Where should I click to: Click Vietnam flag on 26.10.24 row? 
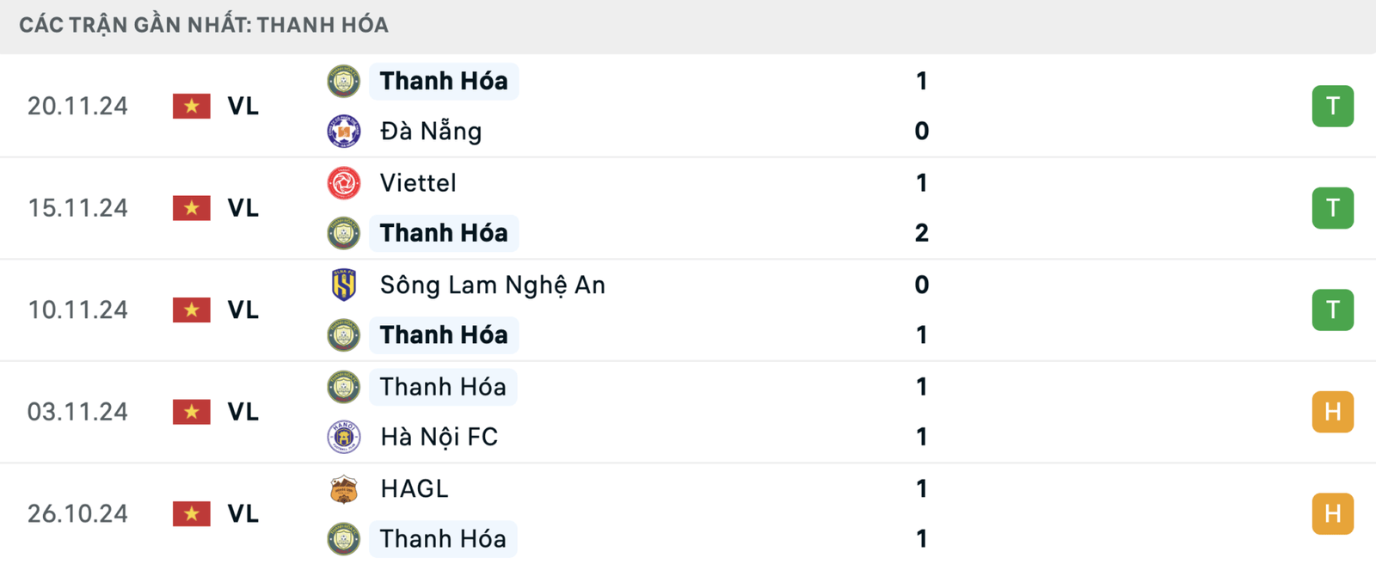(192, 514)
